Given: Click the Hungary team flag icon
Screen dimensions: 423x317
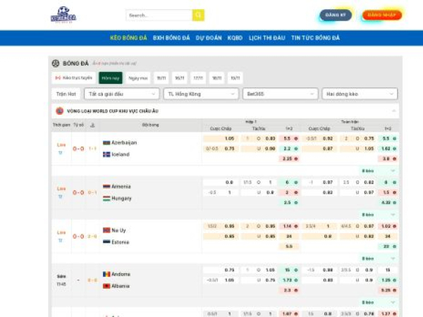Looking at the screenshot, I should [x=106, y=199].
